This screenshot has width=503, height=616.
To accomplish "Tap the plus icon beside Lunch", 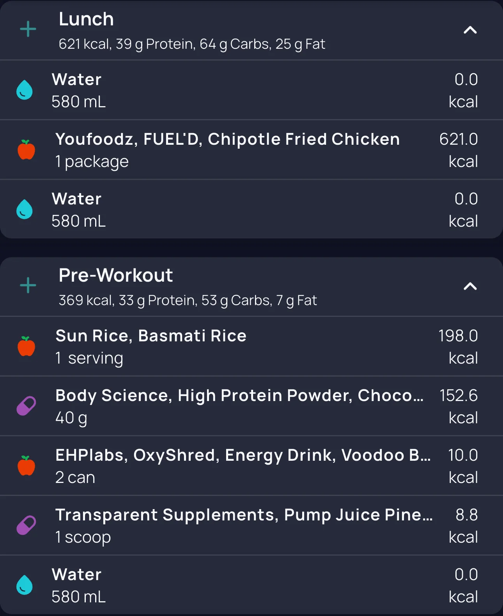I will pyautogui.click(x=28, y=30).
